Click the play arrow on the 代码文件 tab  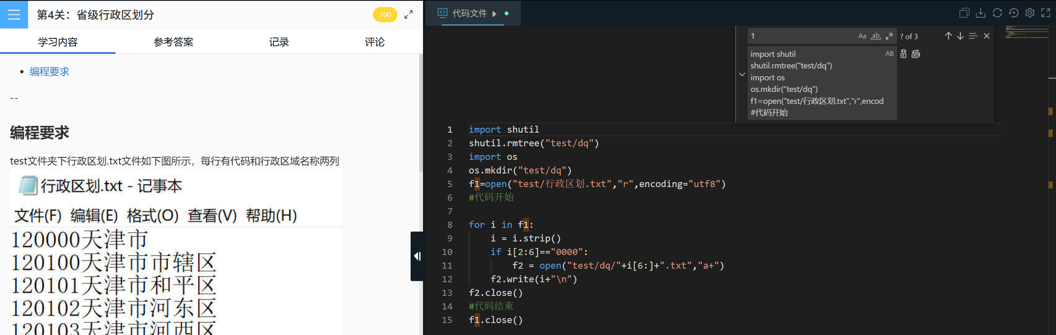[x=494, y=14]
